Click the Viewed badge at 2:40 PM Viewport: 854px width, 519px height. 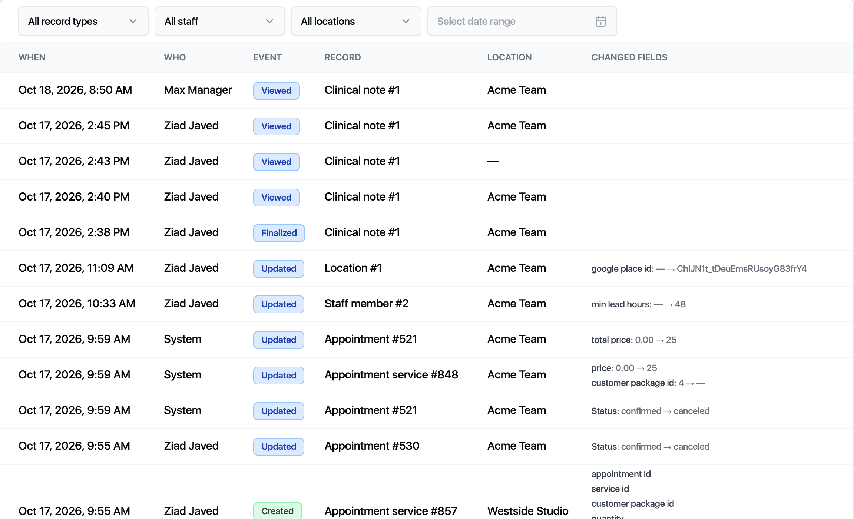[277, 197]
